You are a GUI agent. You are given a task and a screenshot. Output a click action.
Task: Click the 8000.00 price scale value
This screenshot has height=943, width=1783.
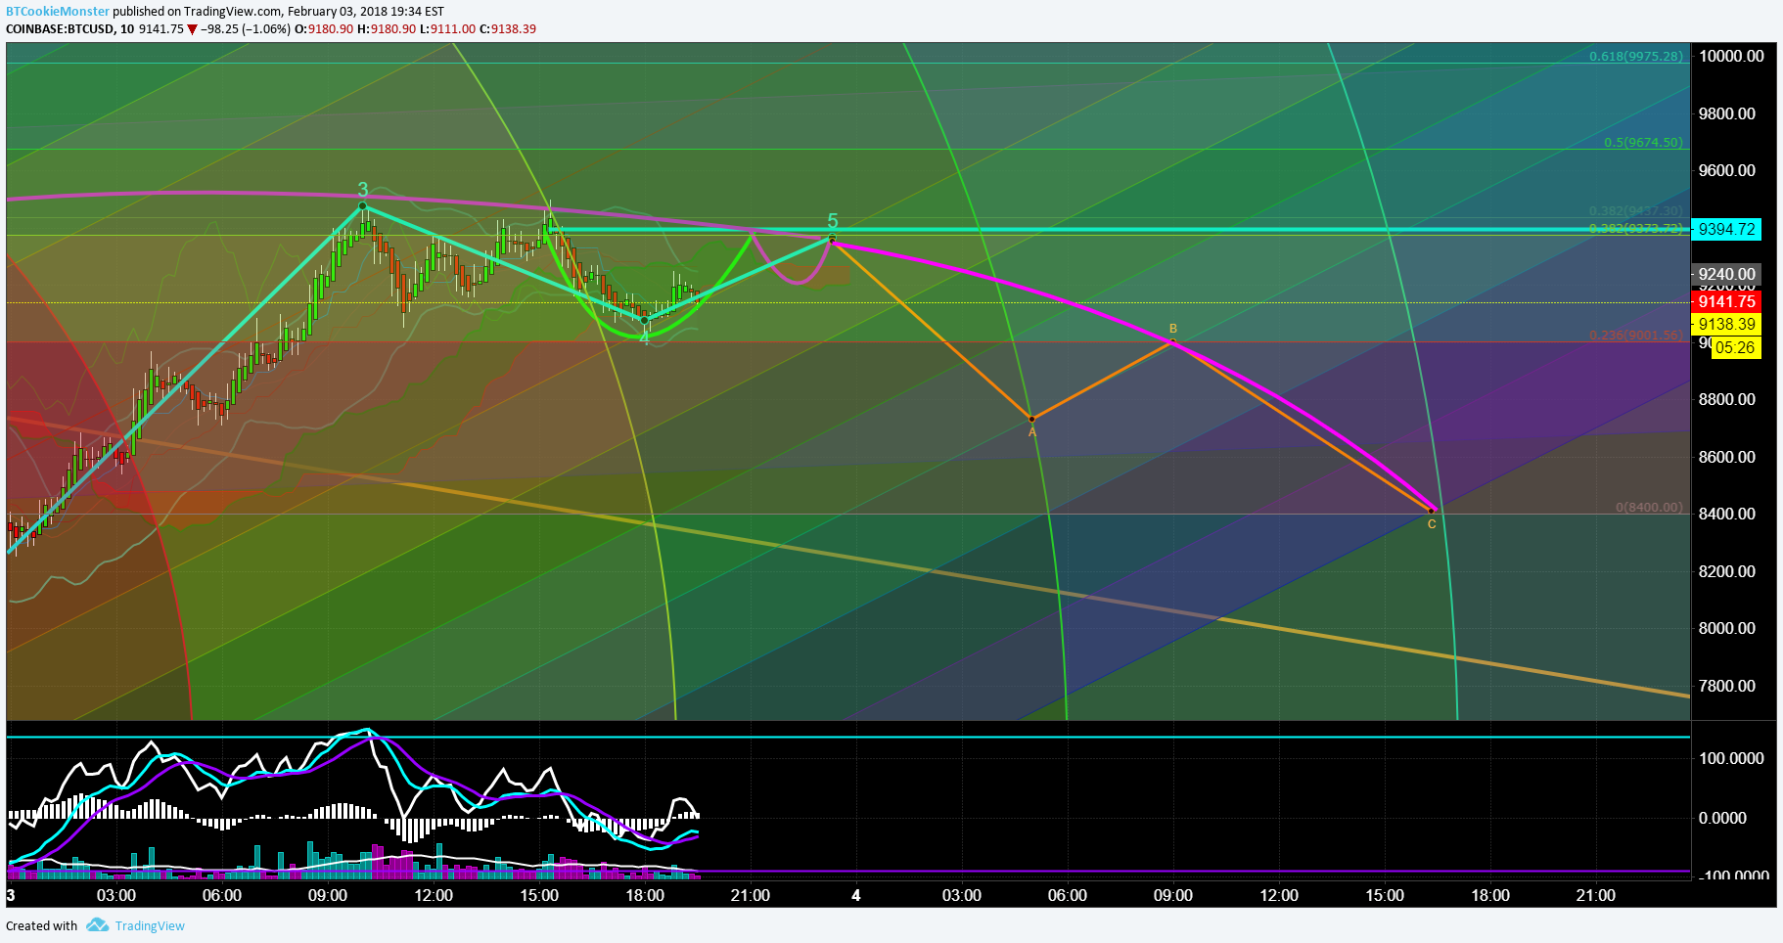[x=1727, y=628]
